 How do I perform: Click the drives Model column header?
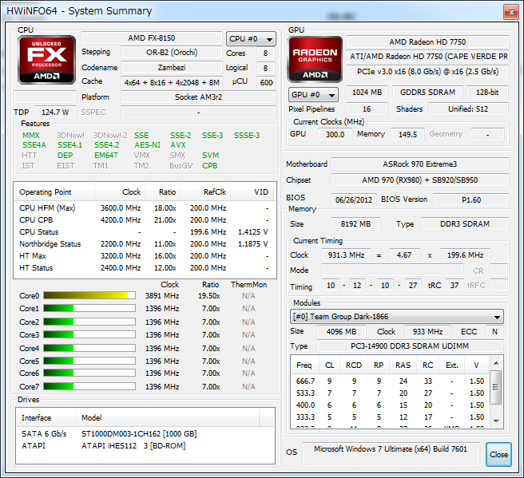click(x=168, y=417)
